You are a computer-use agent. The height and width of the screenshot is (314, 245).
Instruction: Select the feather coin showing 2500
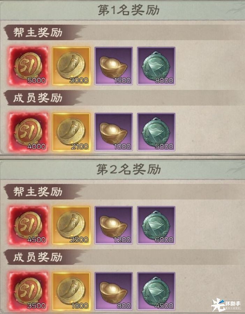71,225
